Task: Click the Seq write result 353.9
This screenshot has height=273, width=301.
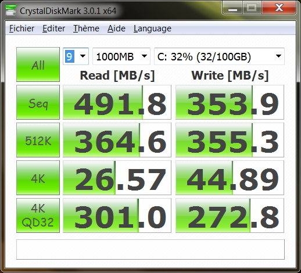Action: pyautogui.click(x=230, y=102)
